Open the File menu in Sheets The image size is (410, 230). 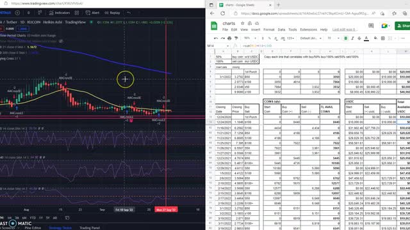click(225, 29)
